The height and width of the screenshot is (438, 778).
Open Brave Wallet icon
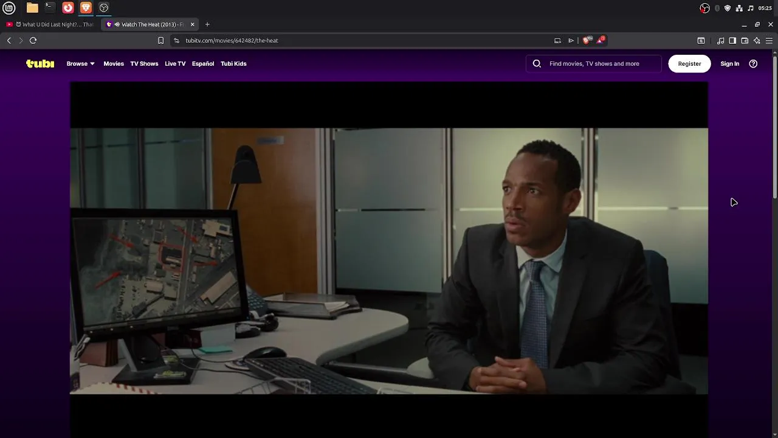coord(745,40)
